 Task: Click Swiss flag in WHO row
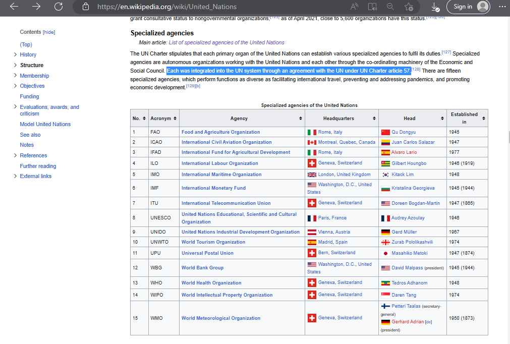(x=312, y=282)
